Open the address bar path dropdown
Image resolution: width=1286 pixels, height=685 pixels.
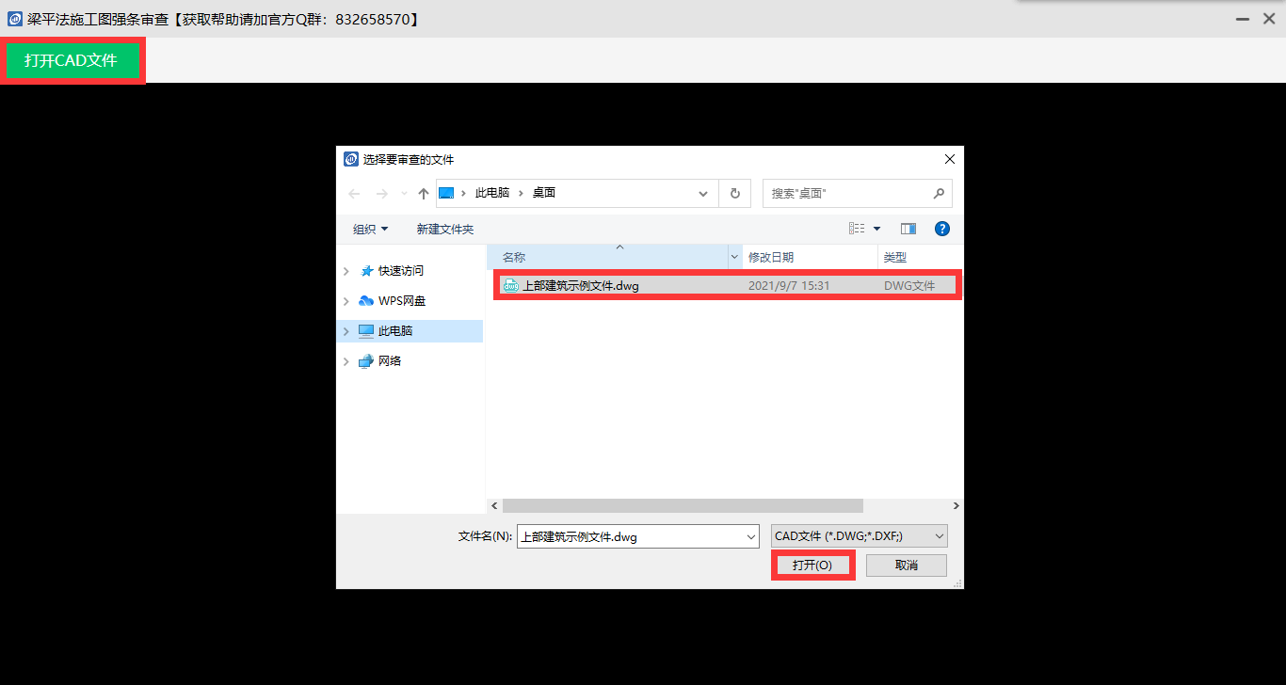point(703,193)
